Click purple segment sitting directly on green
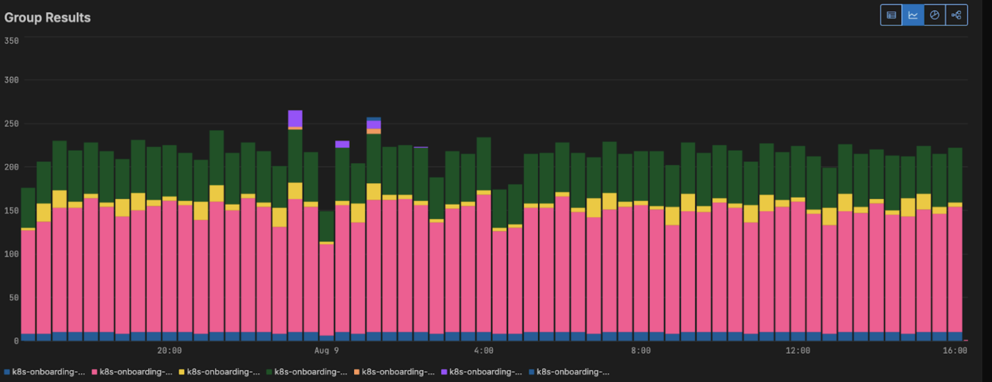992x382 pixels. [342, 144]
